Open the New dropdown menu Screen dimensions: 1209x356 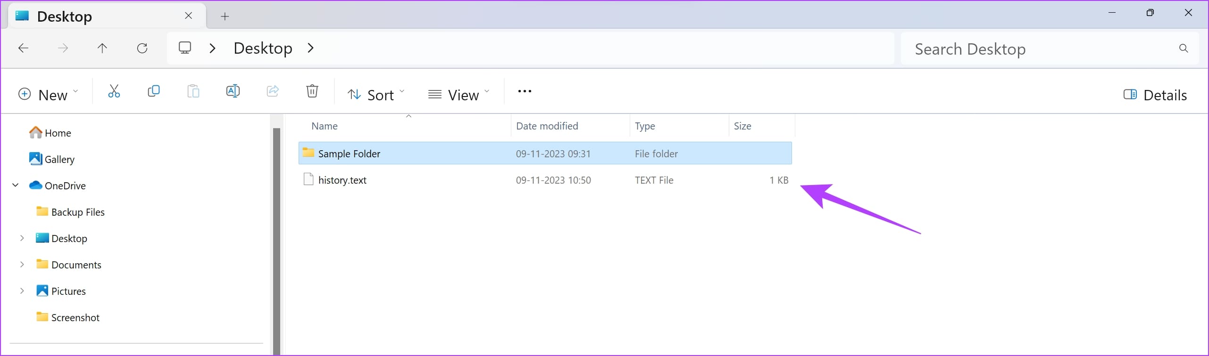click(48, 95)
